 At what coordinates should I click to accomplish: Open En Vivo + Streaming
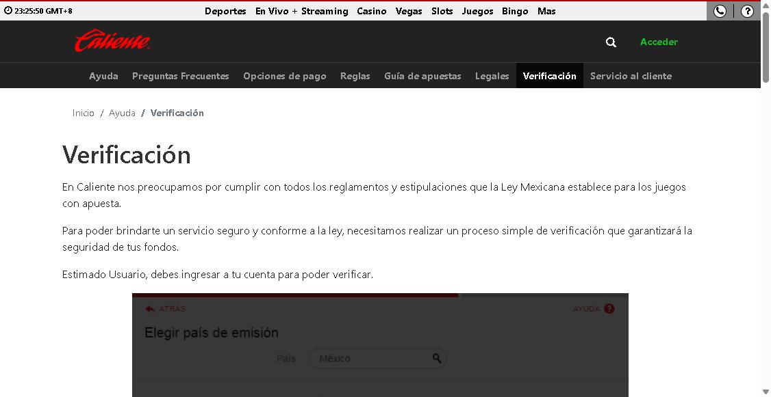click(x=301, y=11)
